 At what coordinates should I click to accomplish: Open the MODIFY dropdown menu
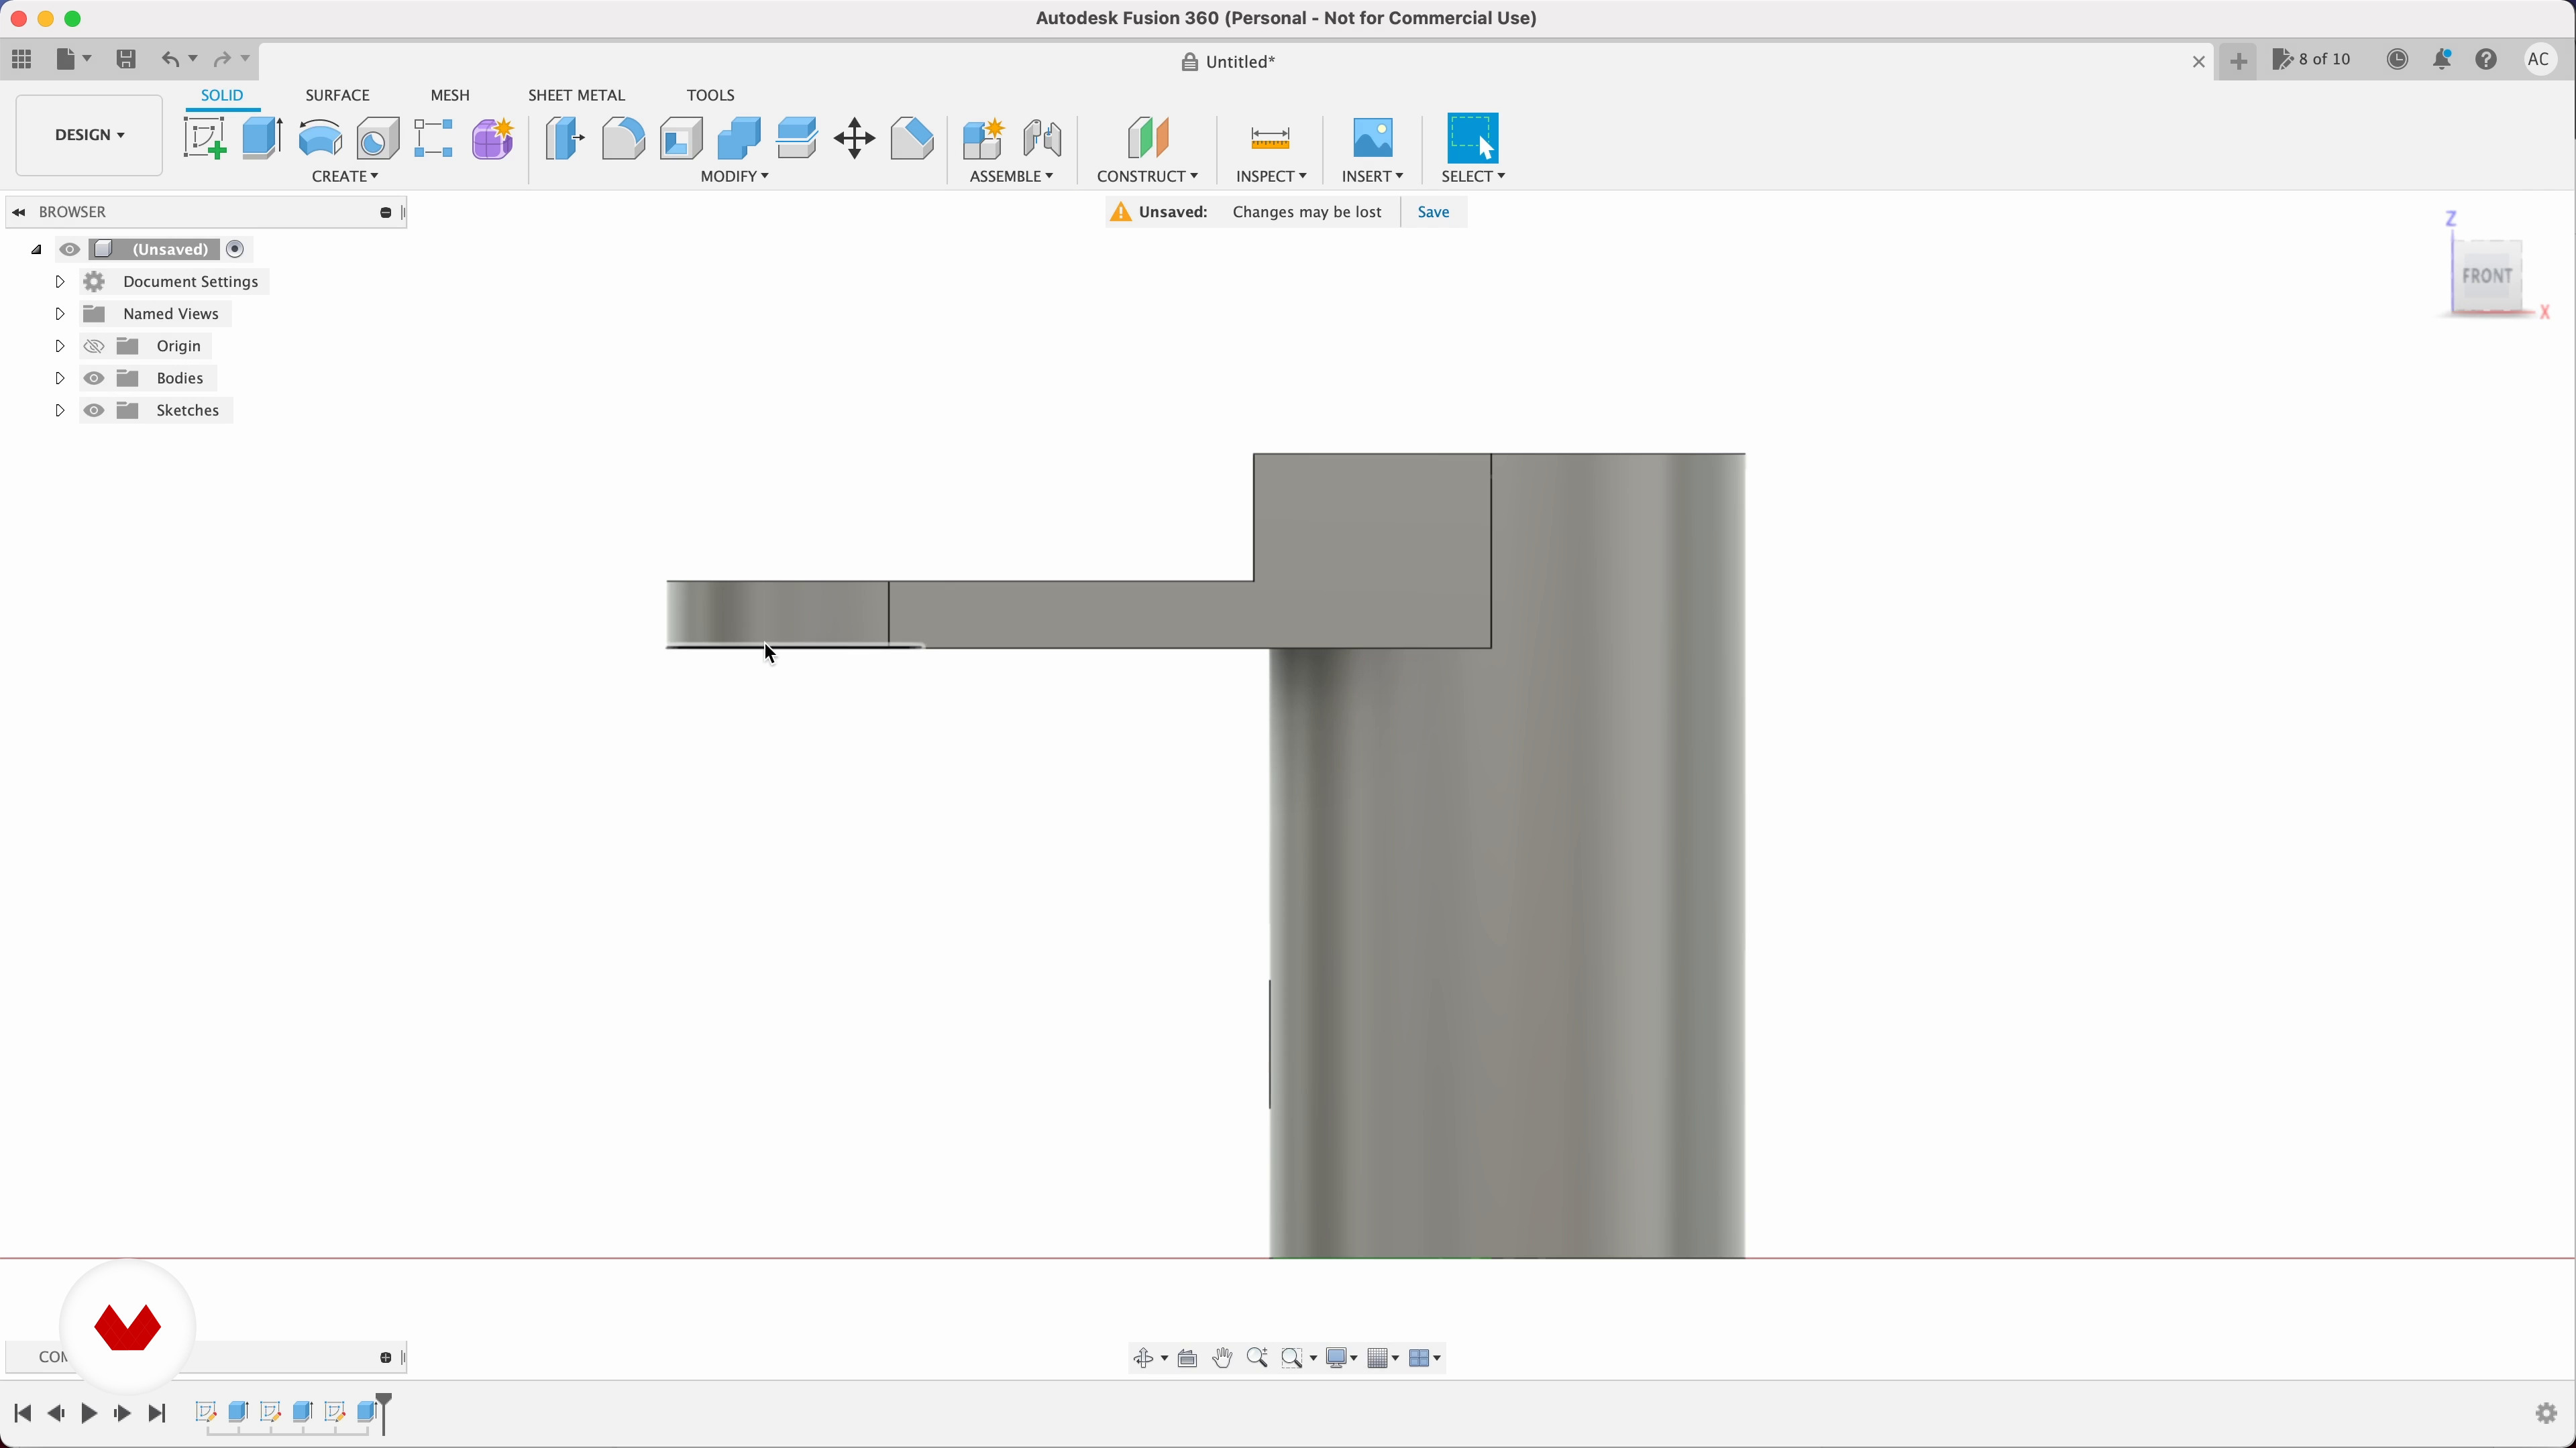coord(734,177)
